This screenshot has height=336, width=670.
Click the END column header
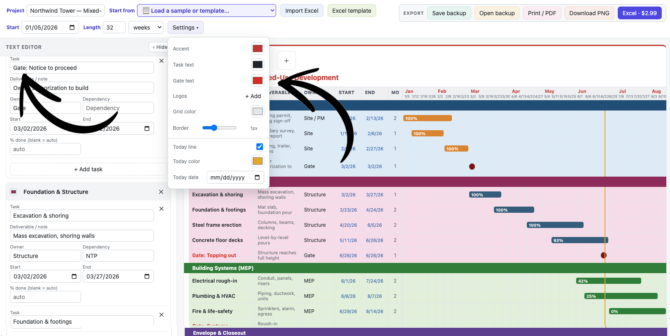(370, 92)
